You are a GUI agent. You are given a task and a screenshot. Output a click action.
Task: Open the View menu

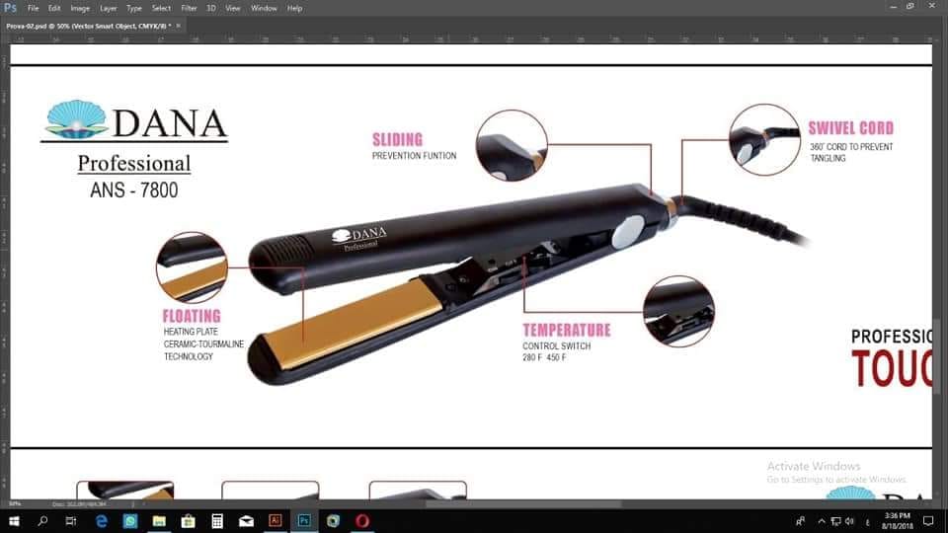point(233,9)
